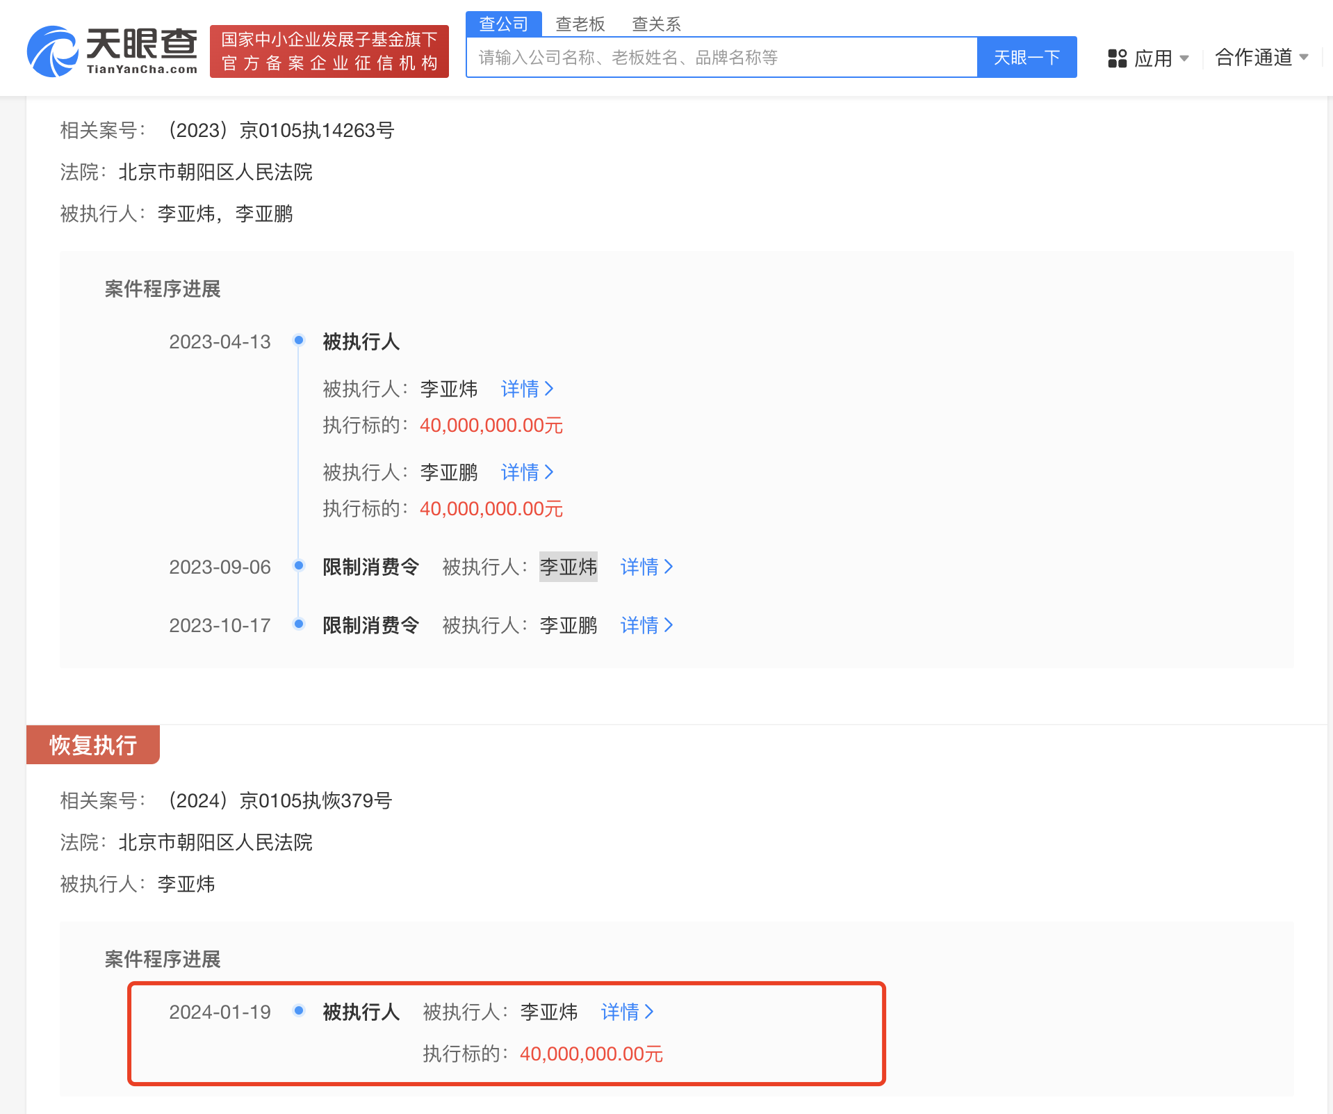Click case number (2024)京0105执恢379号
Screen dimensions: 1333x1114
click(279, 800)
